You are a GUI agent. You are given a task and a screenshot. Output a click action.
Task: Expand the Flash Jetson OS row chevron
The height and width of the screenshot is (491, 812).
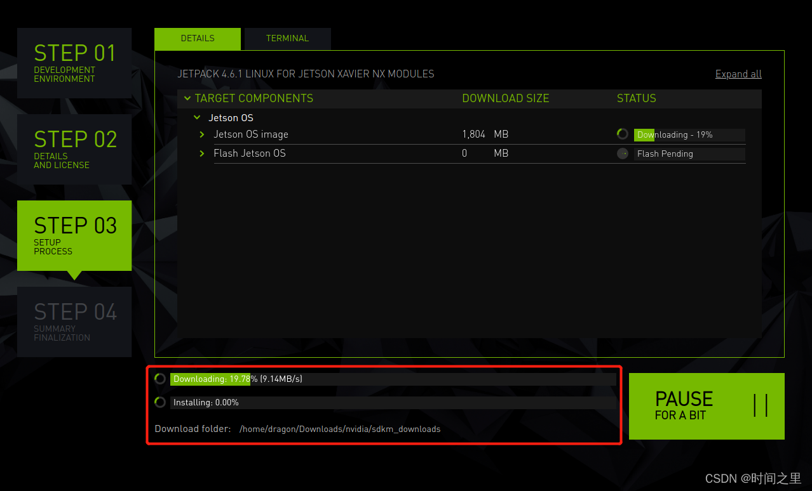click(x=202, y=154)
